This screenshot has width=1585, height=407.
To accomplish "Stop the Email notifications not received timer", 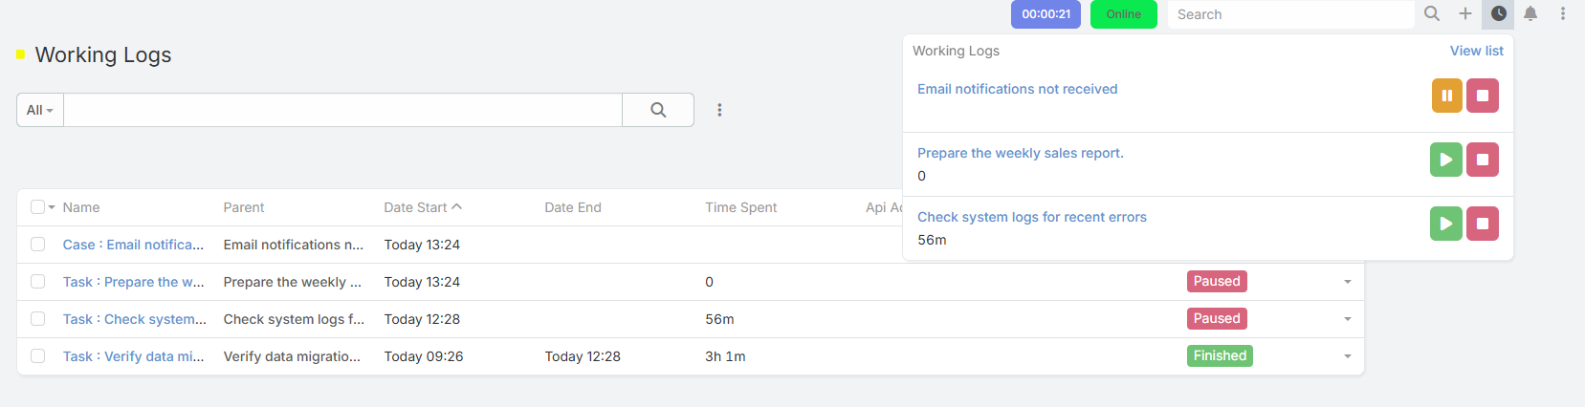I will point(1482,96).
